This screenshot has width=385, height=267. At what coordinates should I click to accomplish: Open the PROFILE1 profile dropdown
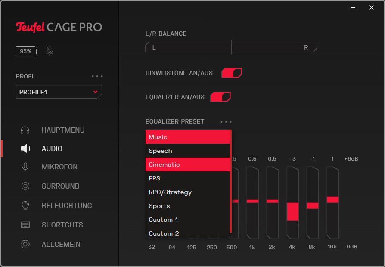click(59, 92)
